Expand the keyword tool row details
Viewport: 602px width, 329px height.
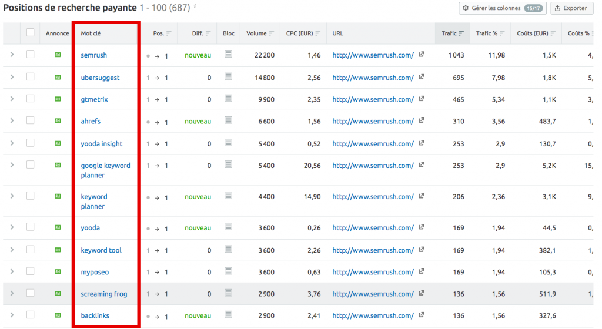pos(12,250)
